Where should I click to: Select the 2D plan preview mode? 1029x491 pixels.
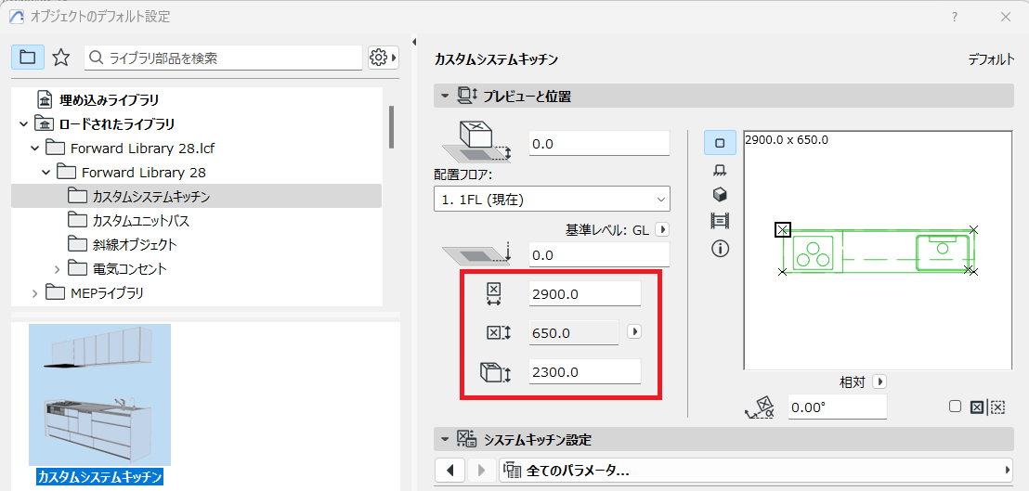coord(720,142)
